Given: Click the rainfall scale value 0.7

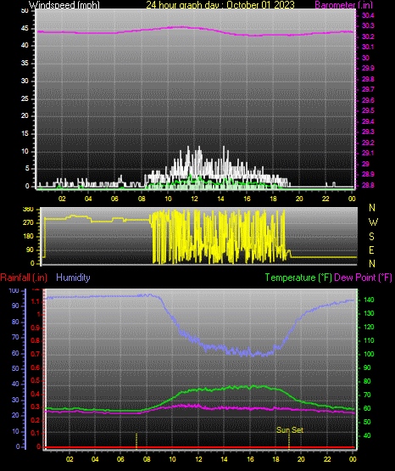Looking at the screenshot, I should click(36, 354).
